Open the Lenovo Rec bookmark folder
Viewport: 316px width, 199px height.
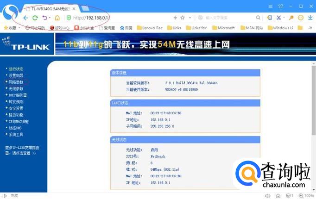click(150, 28)
